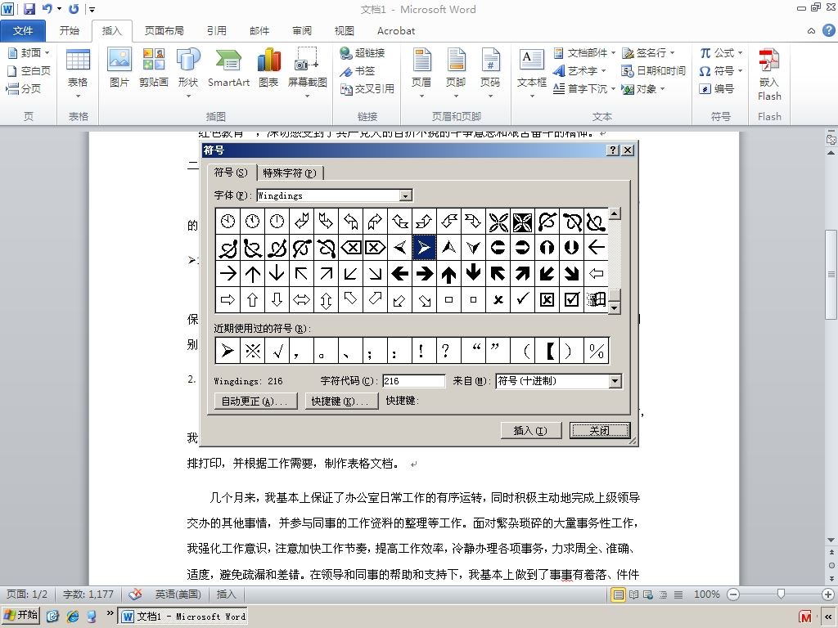This screenshot has width=838, height=628.
Task: Pick the percent sign in recent symbols
Action: point(597,351)
